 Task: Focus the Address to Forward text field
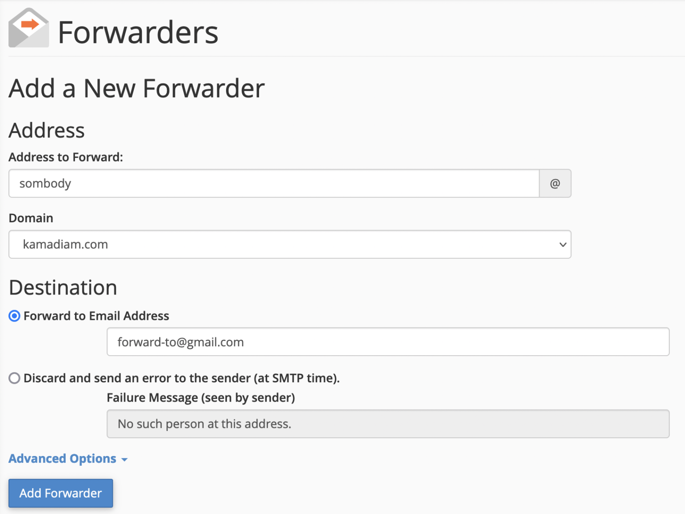[x=274, y=183]
